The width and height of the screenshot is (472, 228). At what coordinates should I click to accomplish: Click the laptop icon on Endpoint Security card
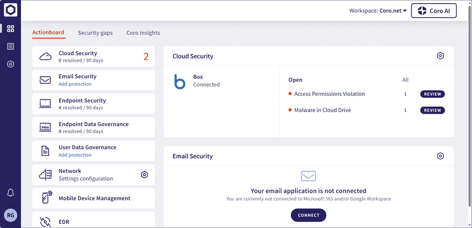coord(45,104)
